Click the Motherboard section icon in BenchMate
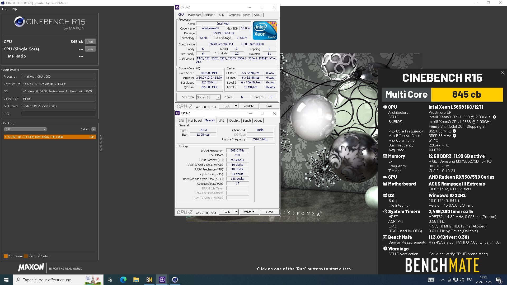The width and height of the screenshot is (507, 285). pyautogui.click(x=385, y=184)
